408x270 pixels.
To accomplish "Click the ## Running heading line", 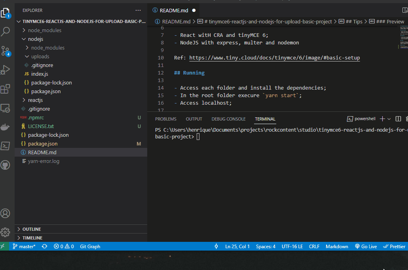I will 189,73.
